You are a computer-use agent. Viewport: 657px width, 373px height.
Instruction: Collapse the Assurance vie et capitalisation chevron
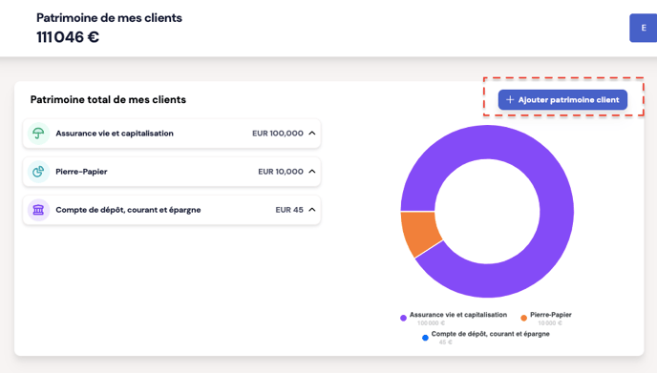[312, 134]
